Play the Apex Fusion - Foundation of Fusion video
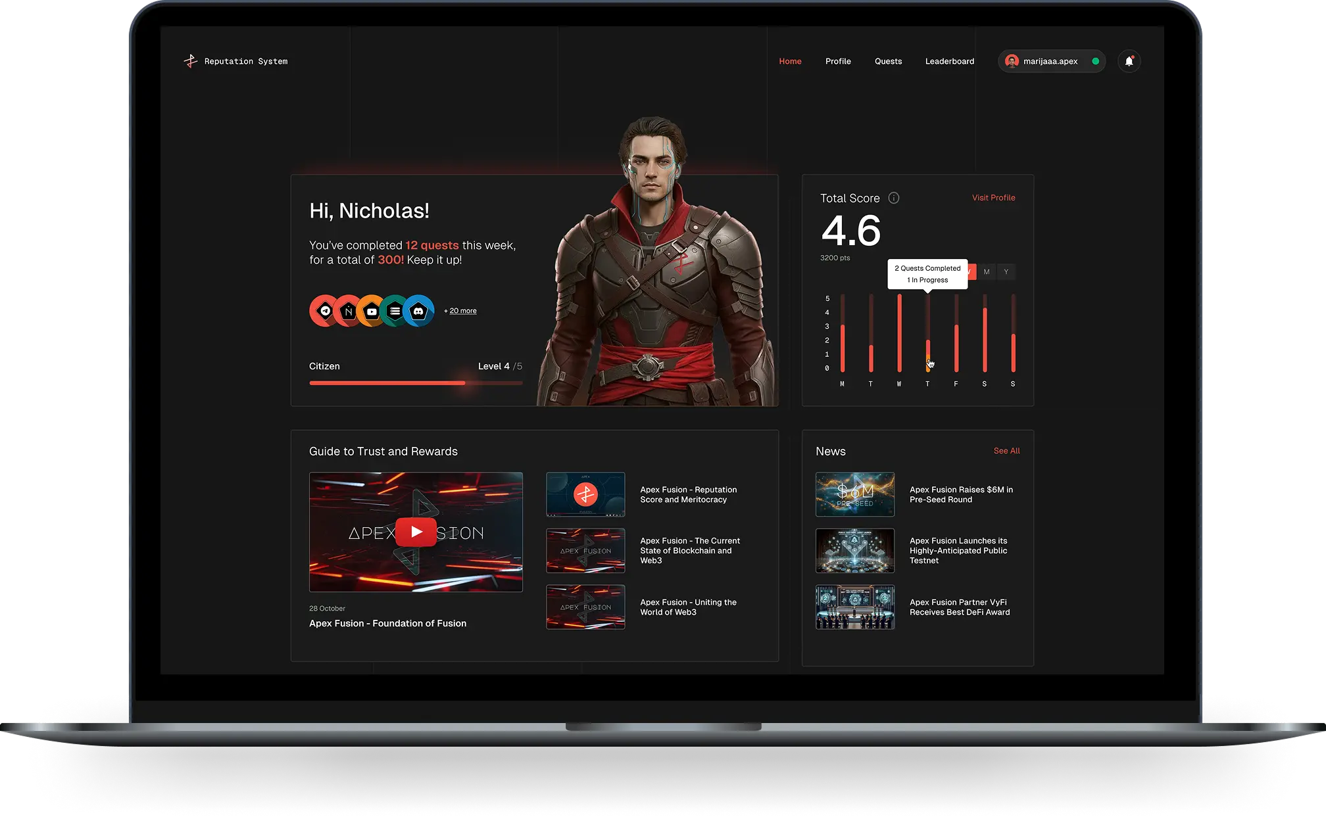The height and width of the screenshot is (819, 1326). (416, 532)
